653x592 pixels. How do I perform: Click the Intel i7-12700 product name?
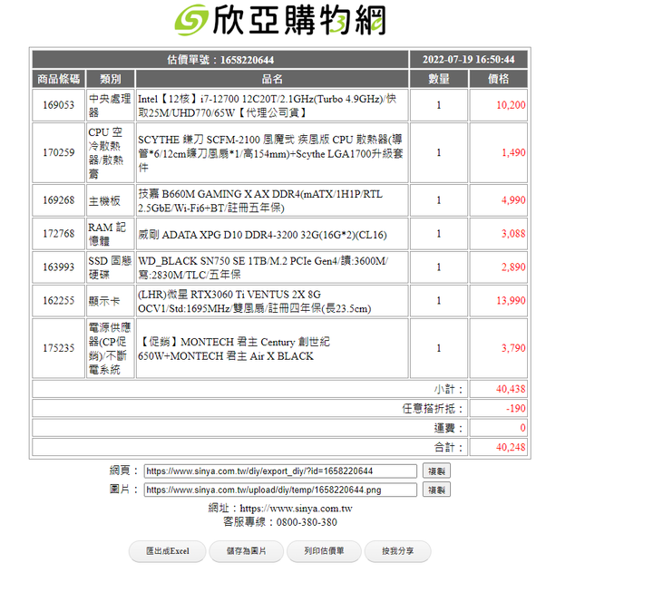tap(267, 105)
